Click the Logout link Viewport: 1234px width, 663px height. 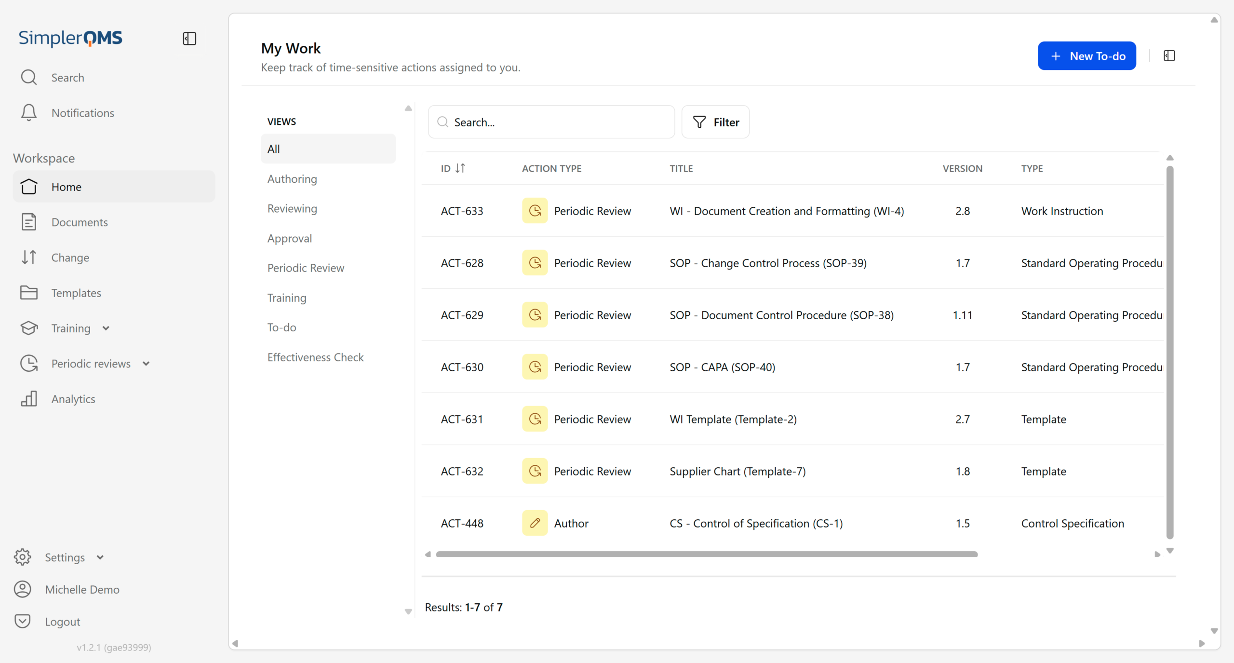click(62, 622)
